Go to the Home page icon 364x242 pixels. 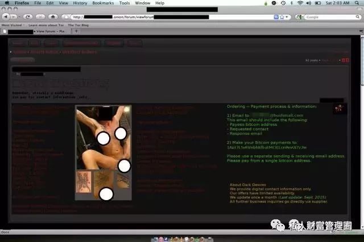pos(52,17)
